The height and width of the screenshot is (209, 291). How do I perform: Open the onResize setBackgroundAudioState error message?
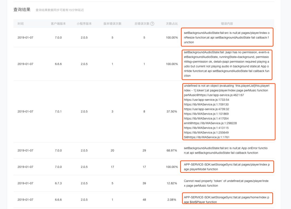227,38
